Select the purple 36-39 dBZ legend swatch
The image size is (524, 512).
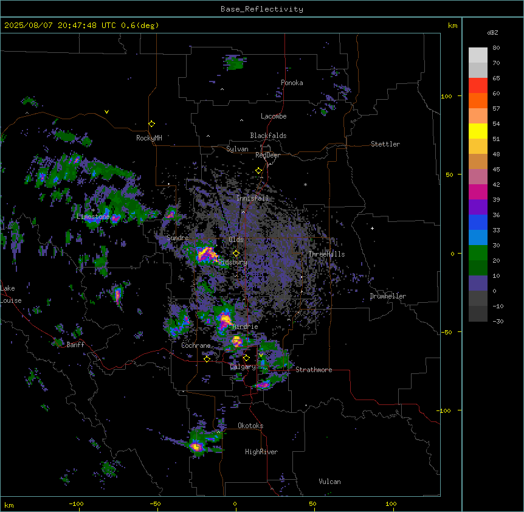coord(478,207)
